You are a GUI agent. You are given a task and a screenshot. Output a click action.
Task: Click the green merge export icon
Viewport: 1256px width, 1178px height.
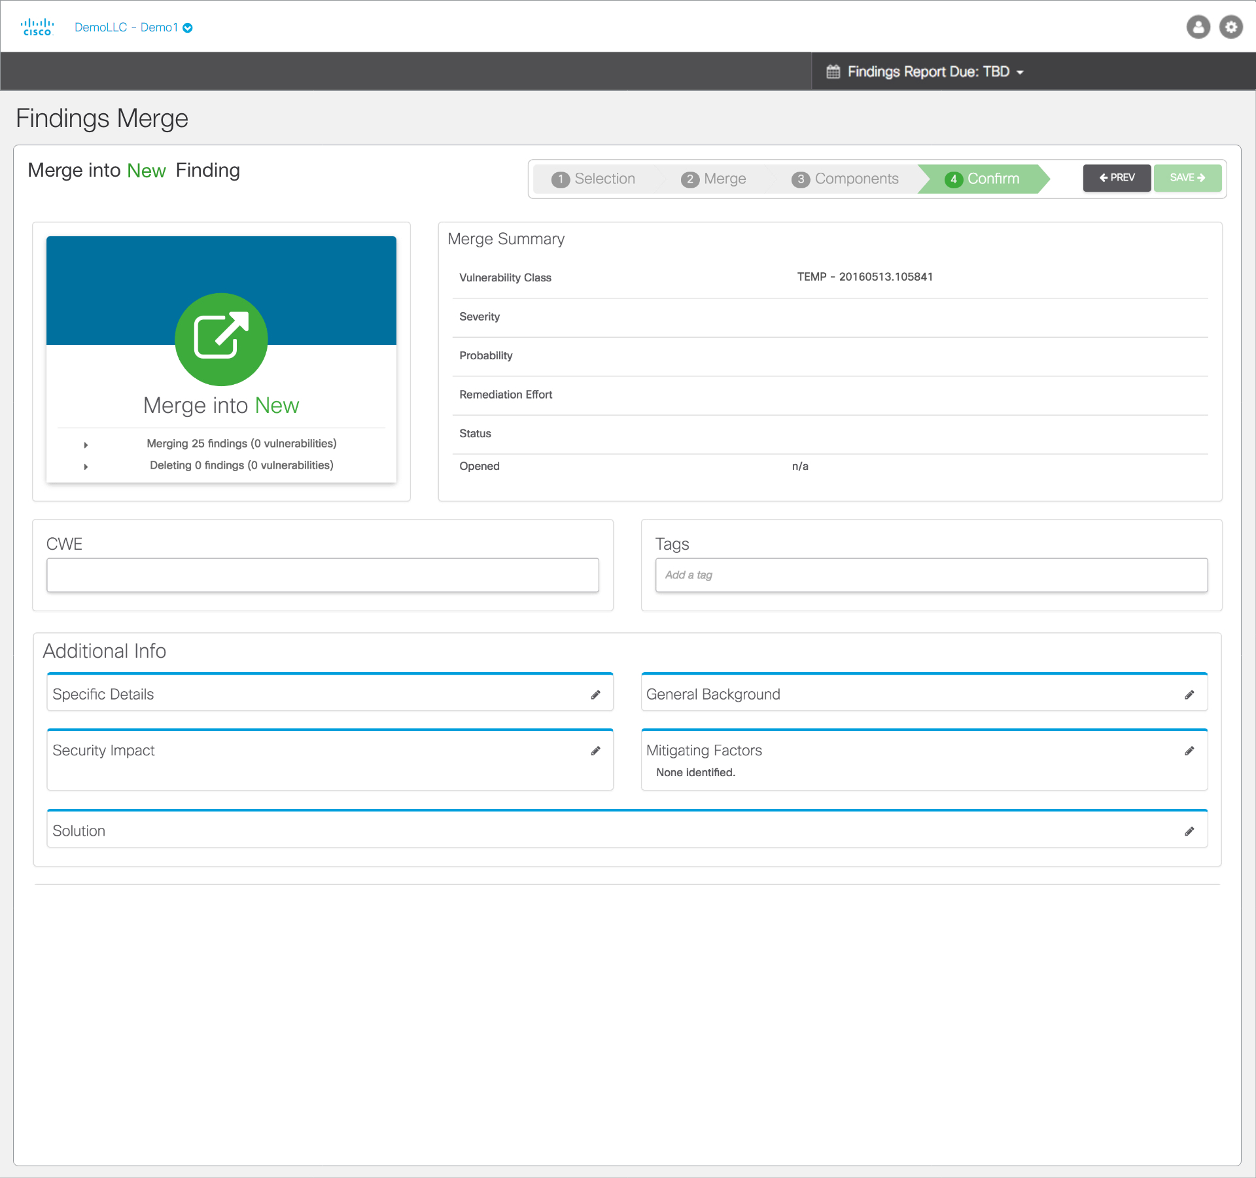click(x=221, y=339)
